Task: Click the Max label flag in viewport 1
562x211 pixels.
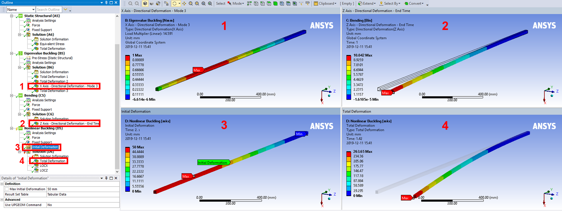Action: 198,70
